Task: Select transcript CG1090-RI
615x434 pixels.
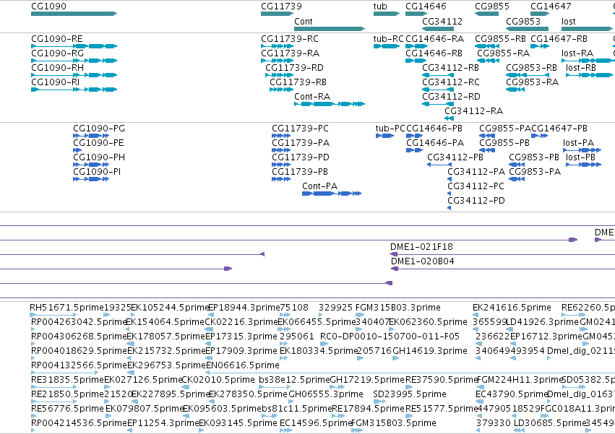Action: [x=74, y=90]
